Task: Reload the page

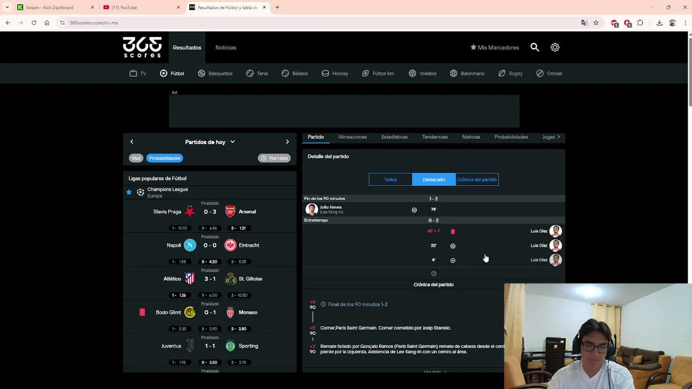Action: click(x=34, y=23)
